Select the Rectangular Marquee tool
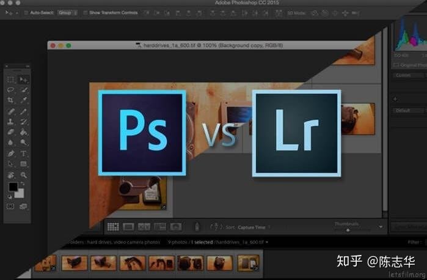Screen dimensions: 427x280 click(x=10, y=79)
